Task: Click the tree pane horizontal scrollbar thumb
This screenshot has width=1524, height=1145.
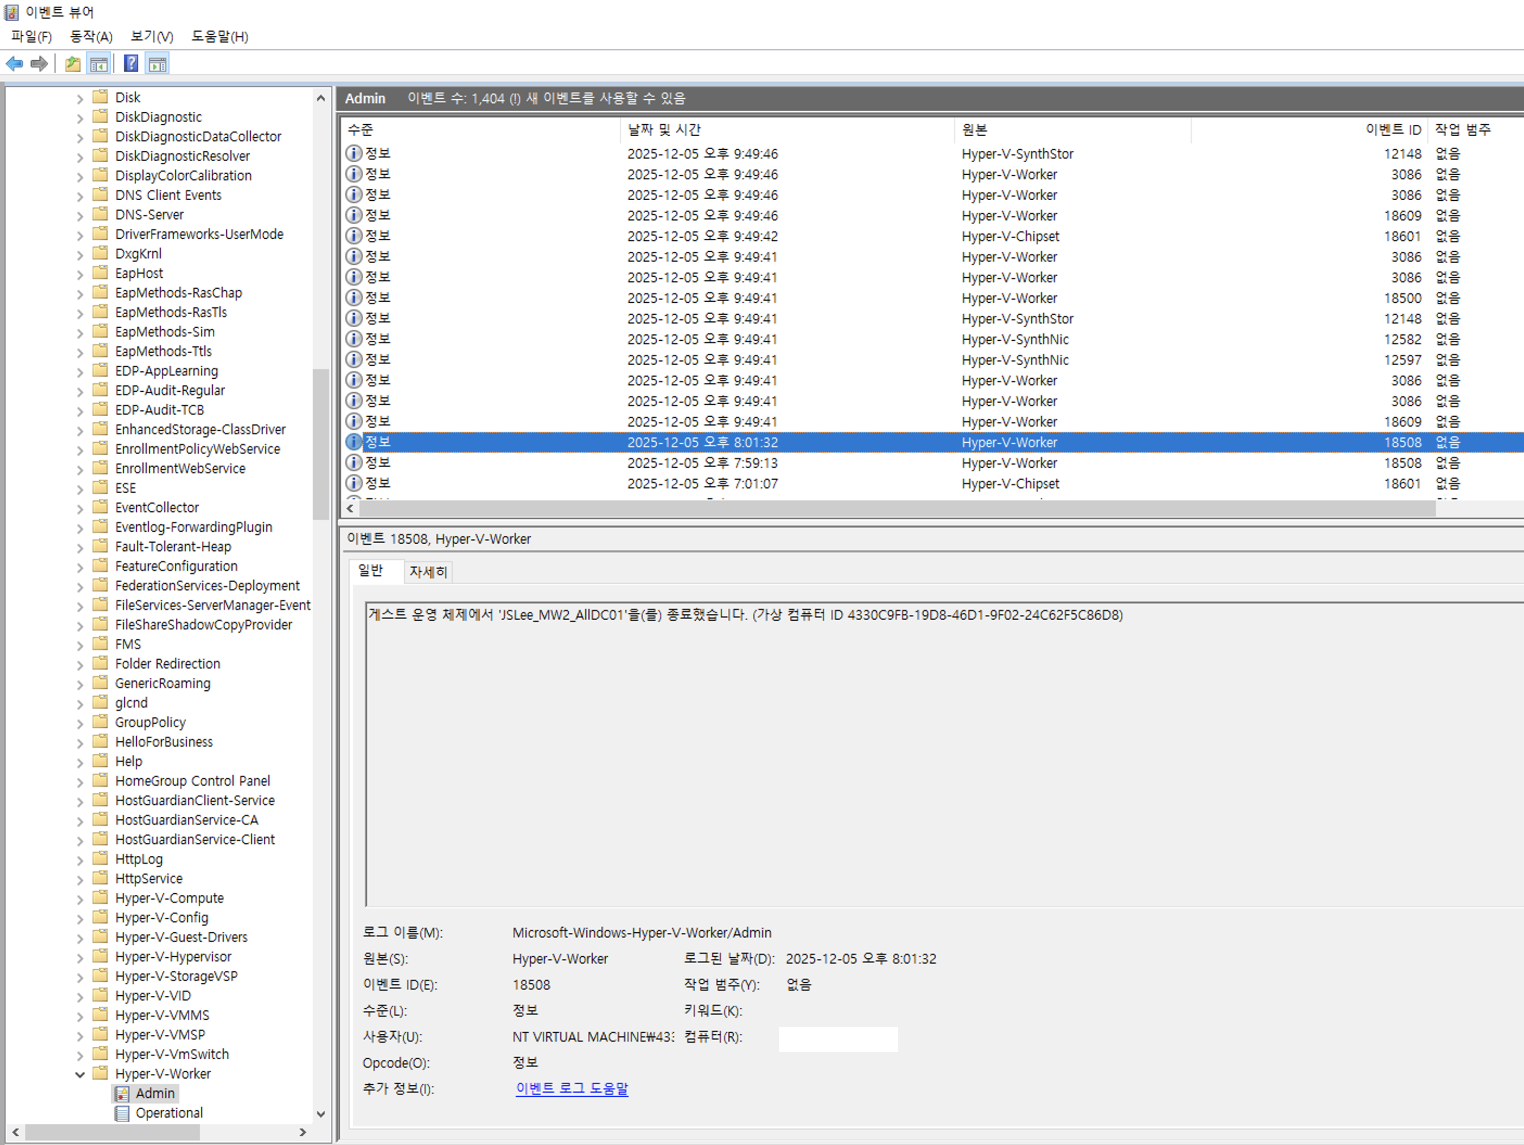Action: pos(112,1132)
